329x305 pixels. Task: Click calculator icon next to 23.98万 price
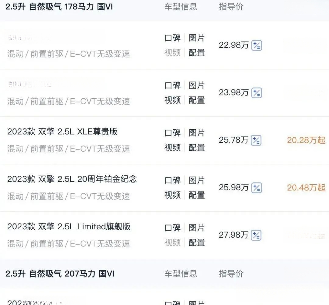[256, 93]
